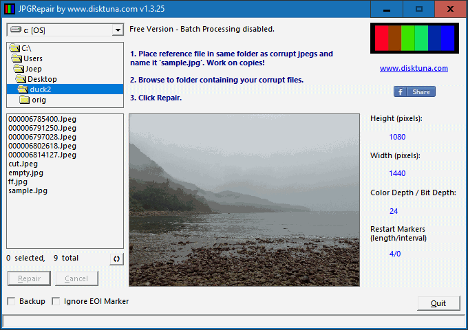Click the Repair button

click(x=29, y=278)
